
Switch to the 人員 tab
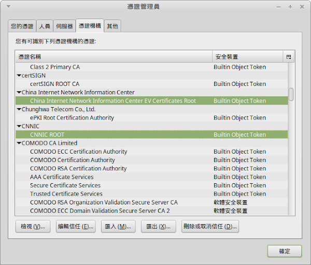45,26
